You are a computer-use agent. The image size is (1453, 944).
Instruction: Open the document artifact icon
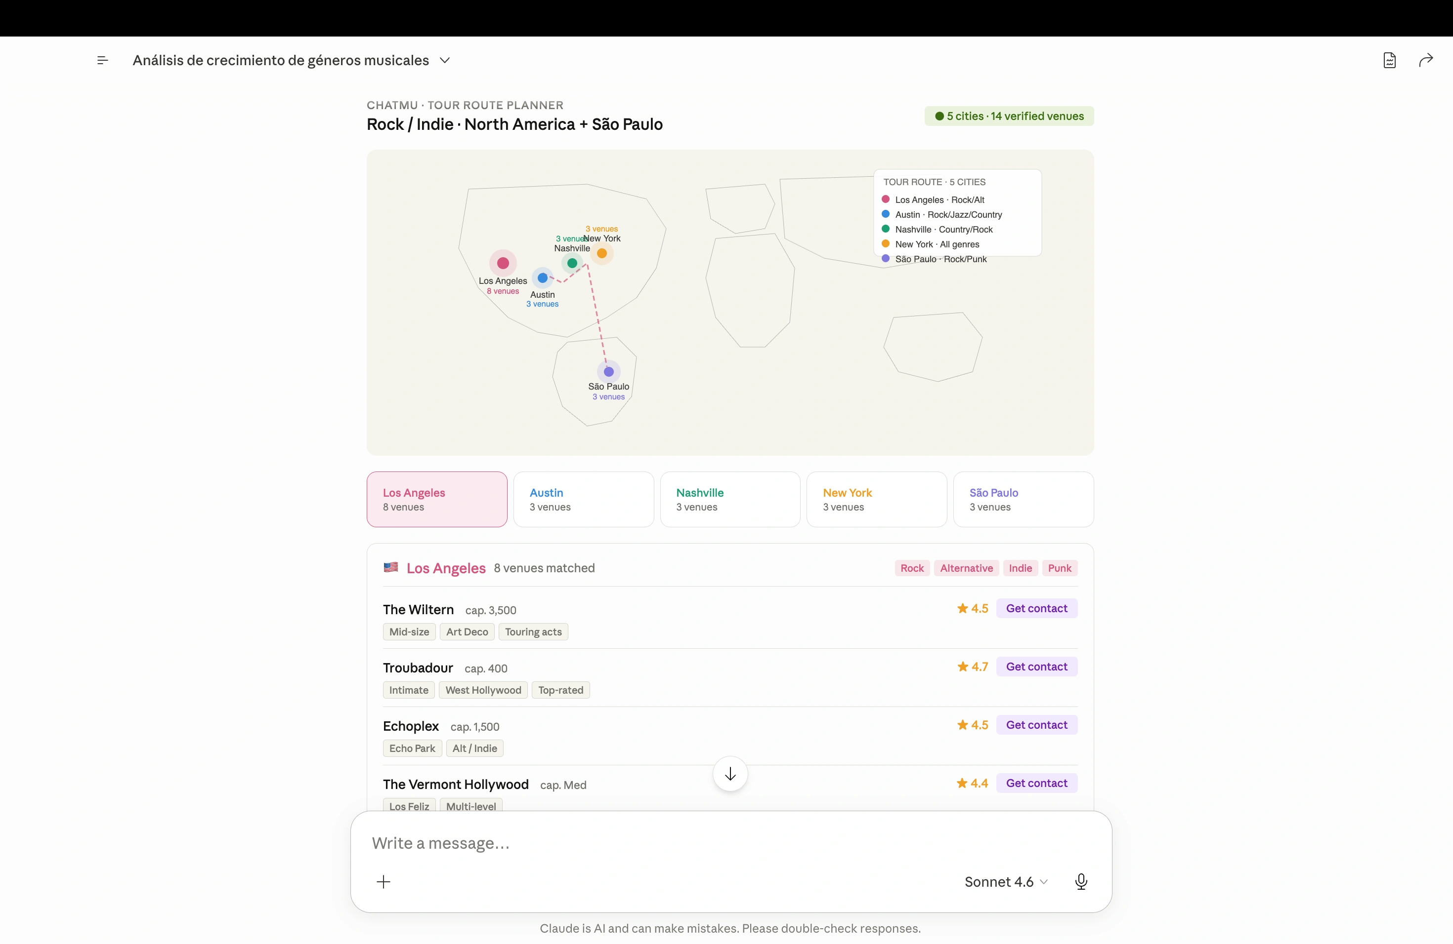coord(1390,60)
